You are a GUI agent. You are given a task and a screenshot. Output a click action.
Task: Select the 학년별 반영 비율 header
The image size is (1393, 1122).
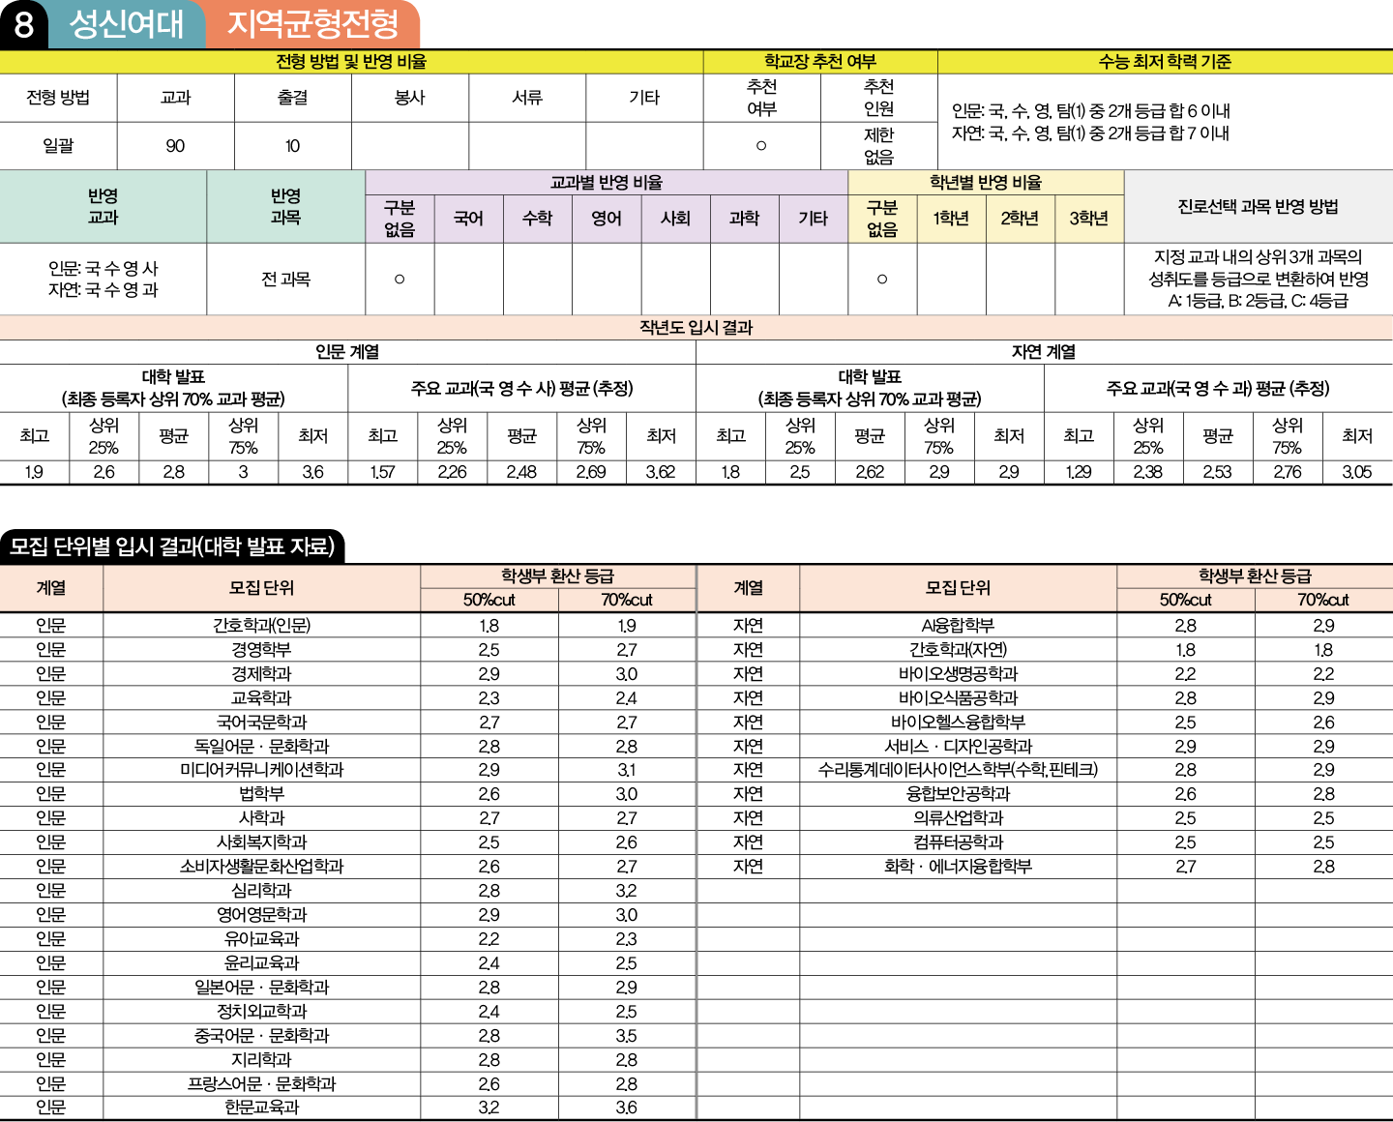(x=986, y=183)
